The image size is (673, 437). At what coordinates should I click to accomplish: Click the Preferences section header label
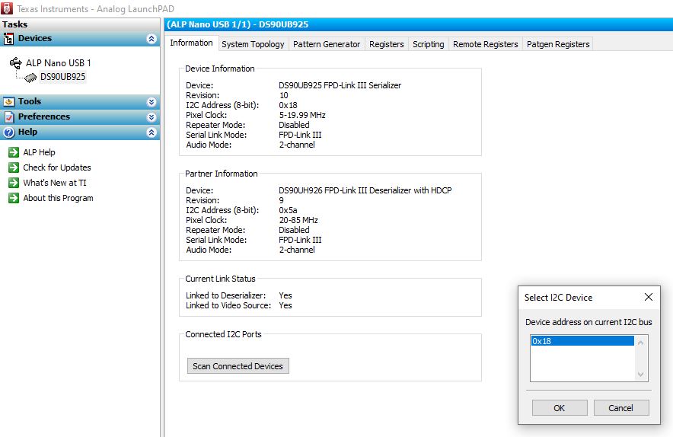[x=44, y=116]
